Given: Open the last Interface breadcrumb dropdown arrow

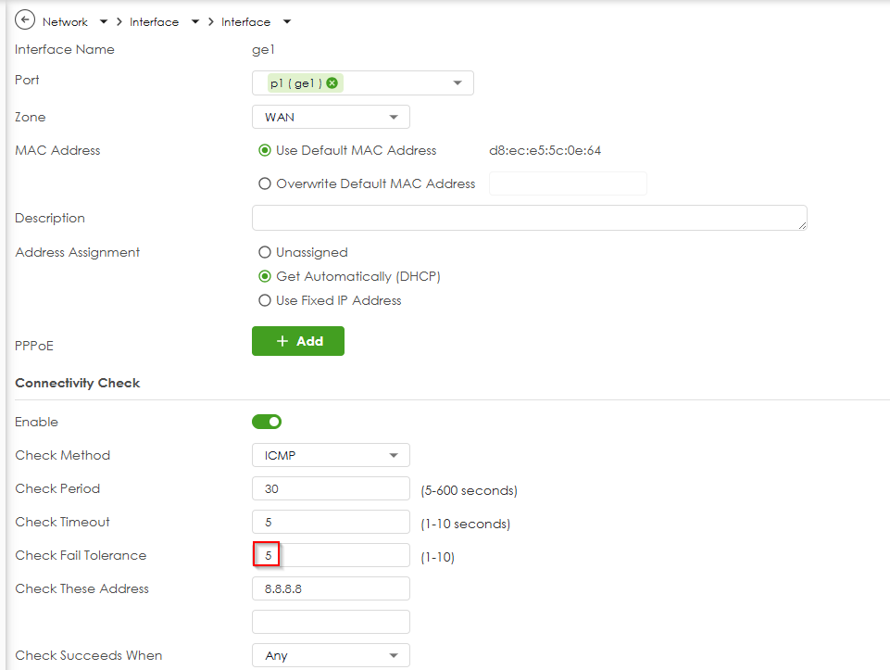Looking at the screenshot, I should point(287,22).
